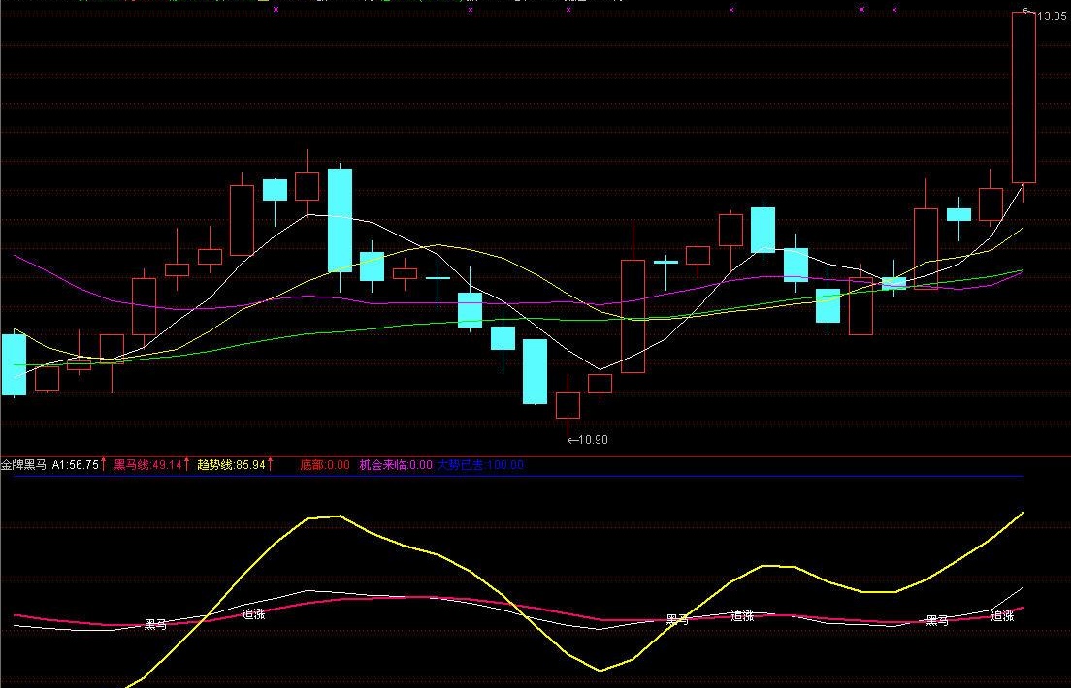Select the 机会来临:0.00 value
The width and height of the screenshot is (1071, 688).
396,465
